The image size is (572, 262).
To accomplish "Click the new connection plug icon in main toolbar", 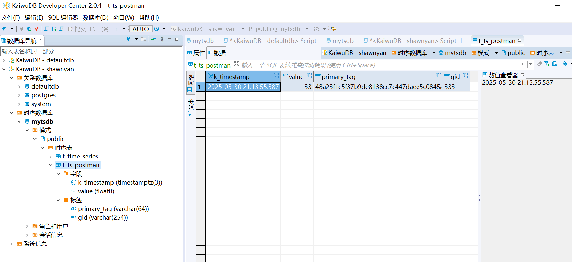I will 5,29.
